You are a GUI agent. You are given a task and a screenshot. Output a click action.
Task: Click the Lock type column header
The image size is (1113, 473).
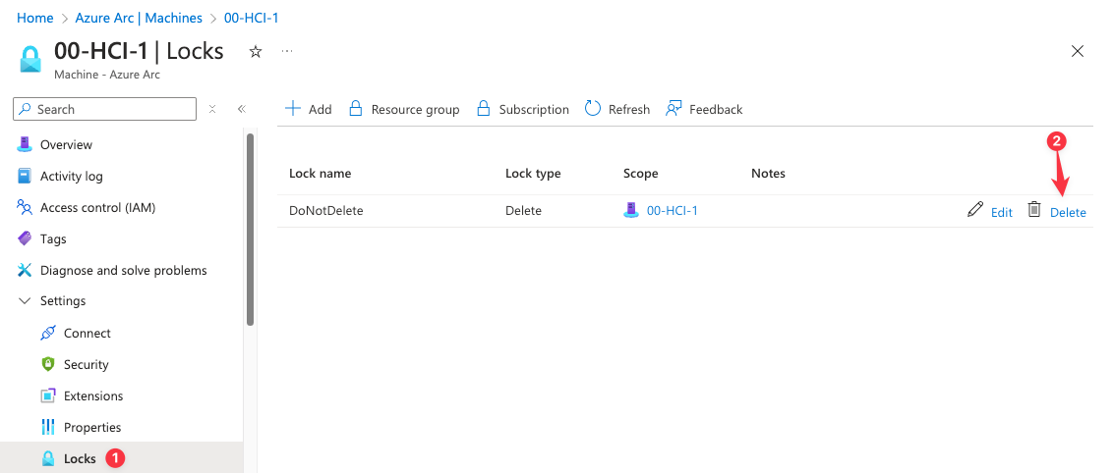pyautogui.click(x=533, y=174)
